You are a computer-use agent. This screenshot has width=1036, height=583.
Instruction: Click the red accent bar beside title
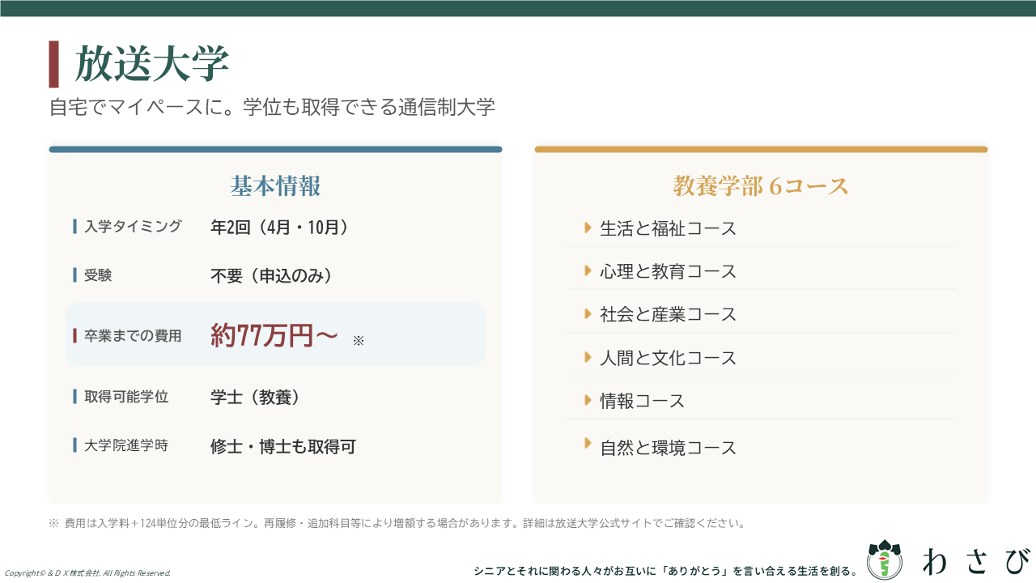click(53, 64)
